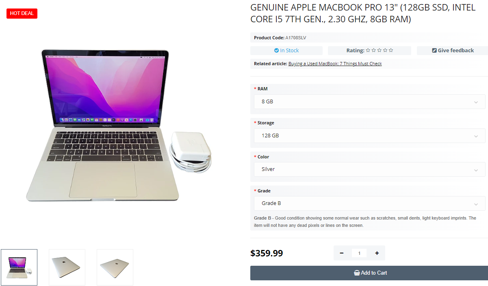
Task: Select the front-view laptop thumbnail
Action: (x=19, y=267)
